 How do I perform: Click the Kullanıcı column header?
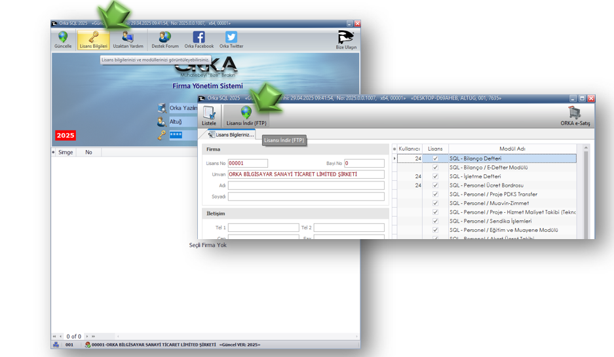410,149
